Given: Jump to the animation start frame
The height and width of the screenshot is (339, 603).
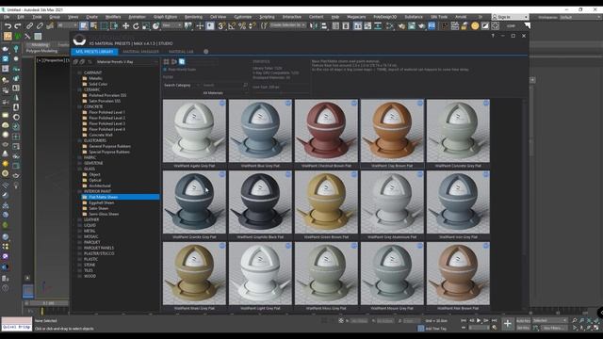Looking at the screenshot, I should pos(464,320).
